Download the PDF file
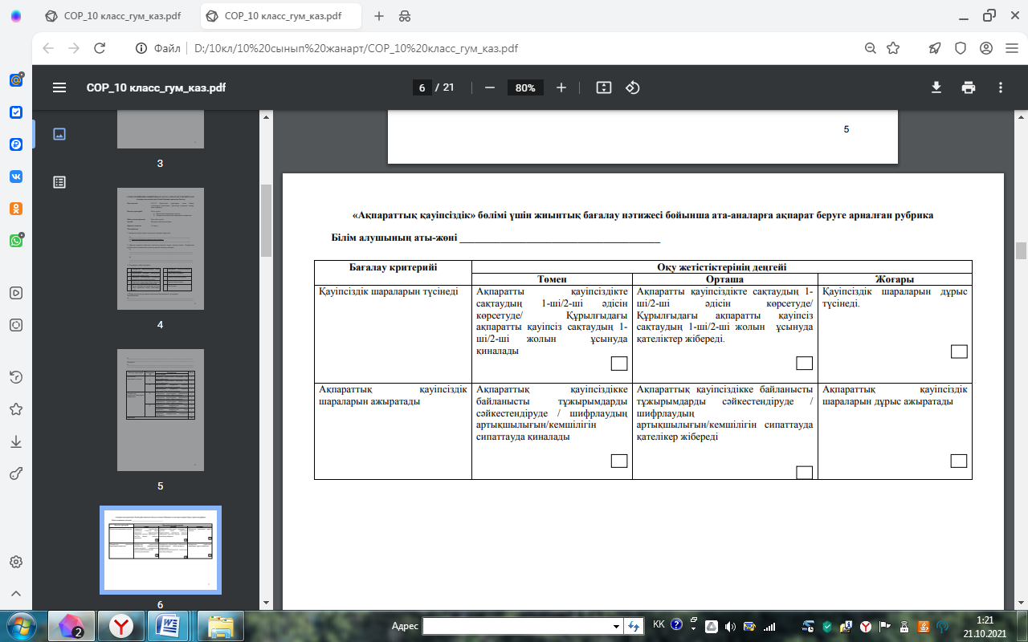 tap(936, 87)
